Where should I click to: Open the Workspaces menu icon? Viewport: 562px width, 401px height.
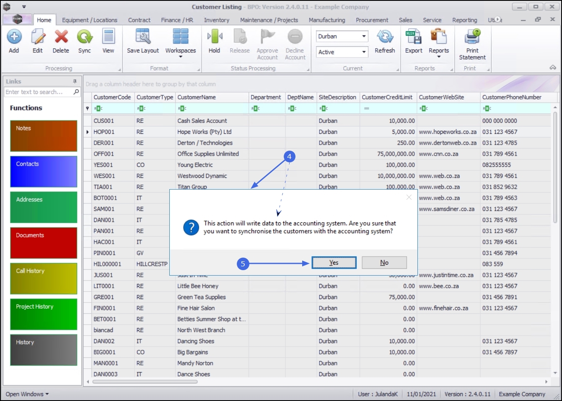(x=181, y=37)
